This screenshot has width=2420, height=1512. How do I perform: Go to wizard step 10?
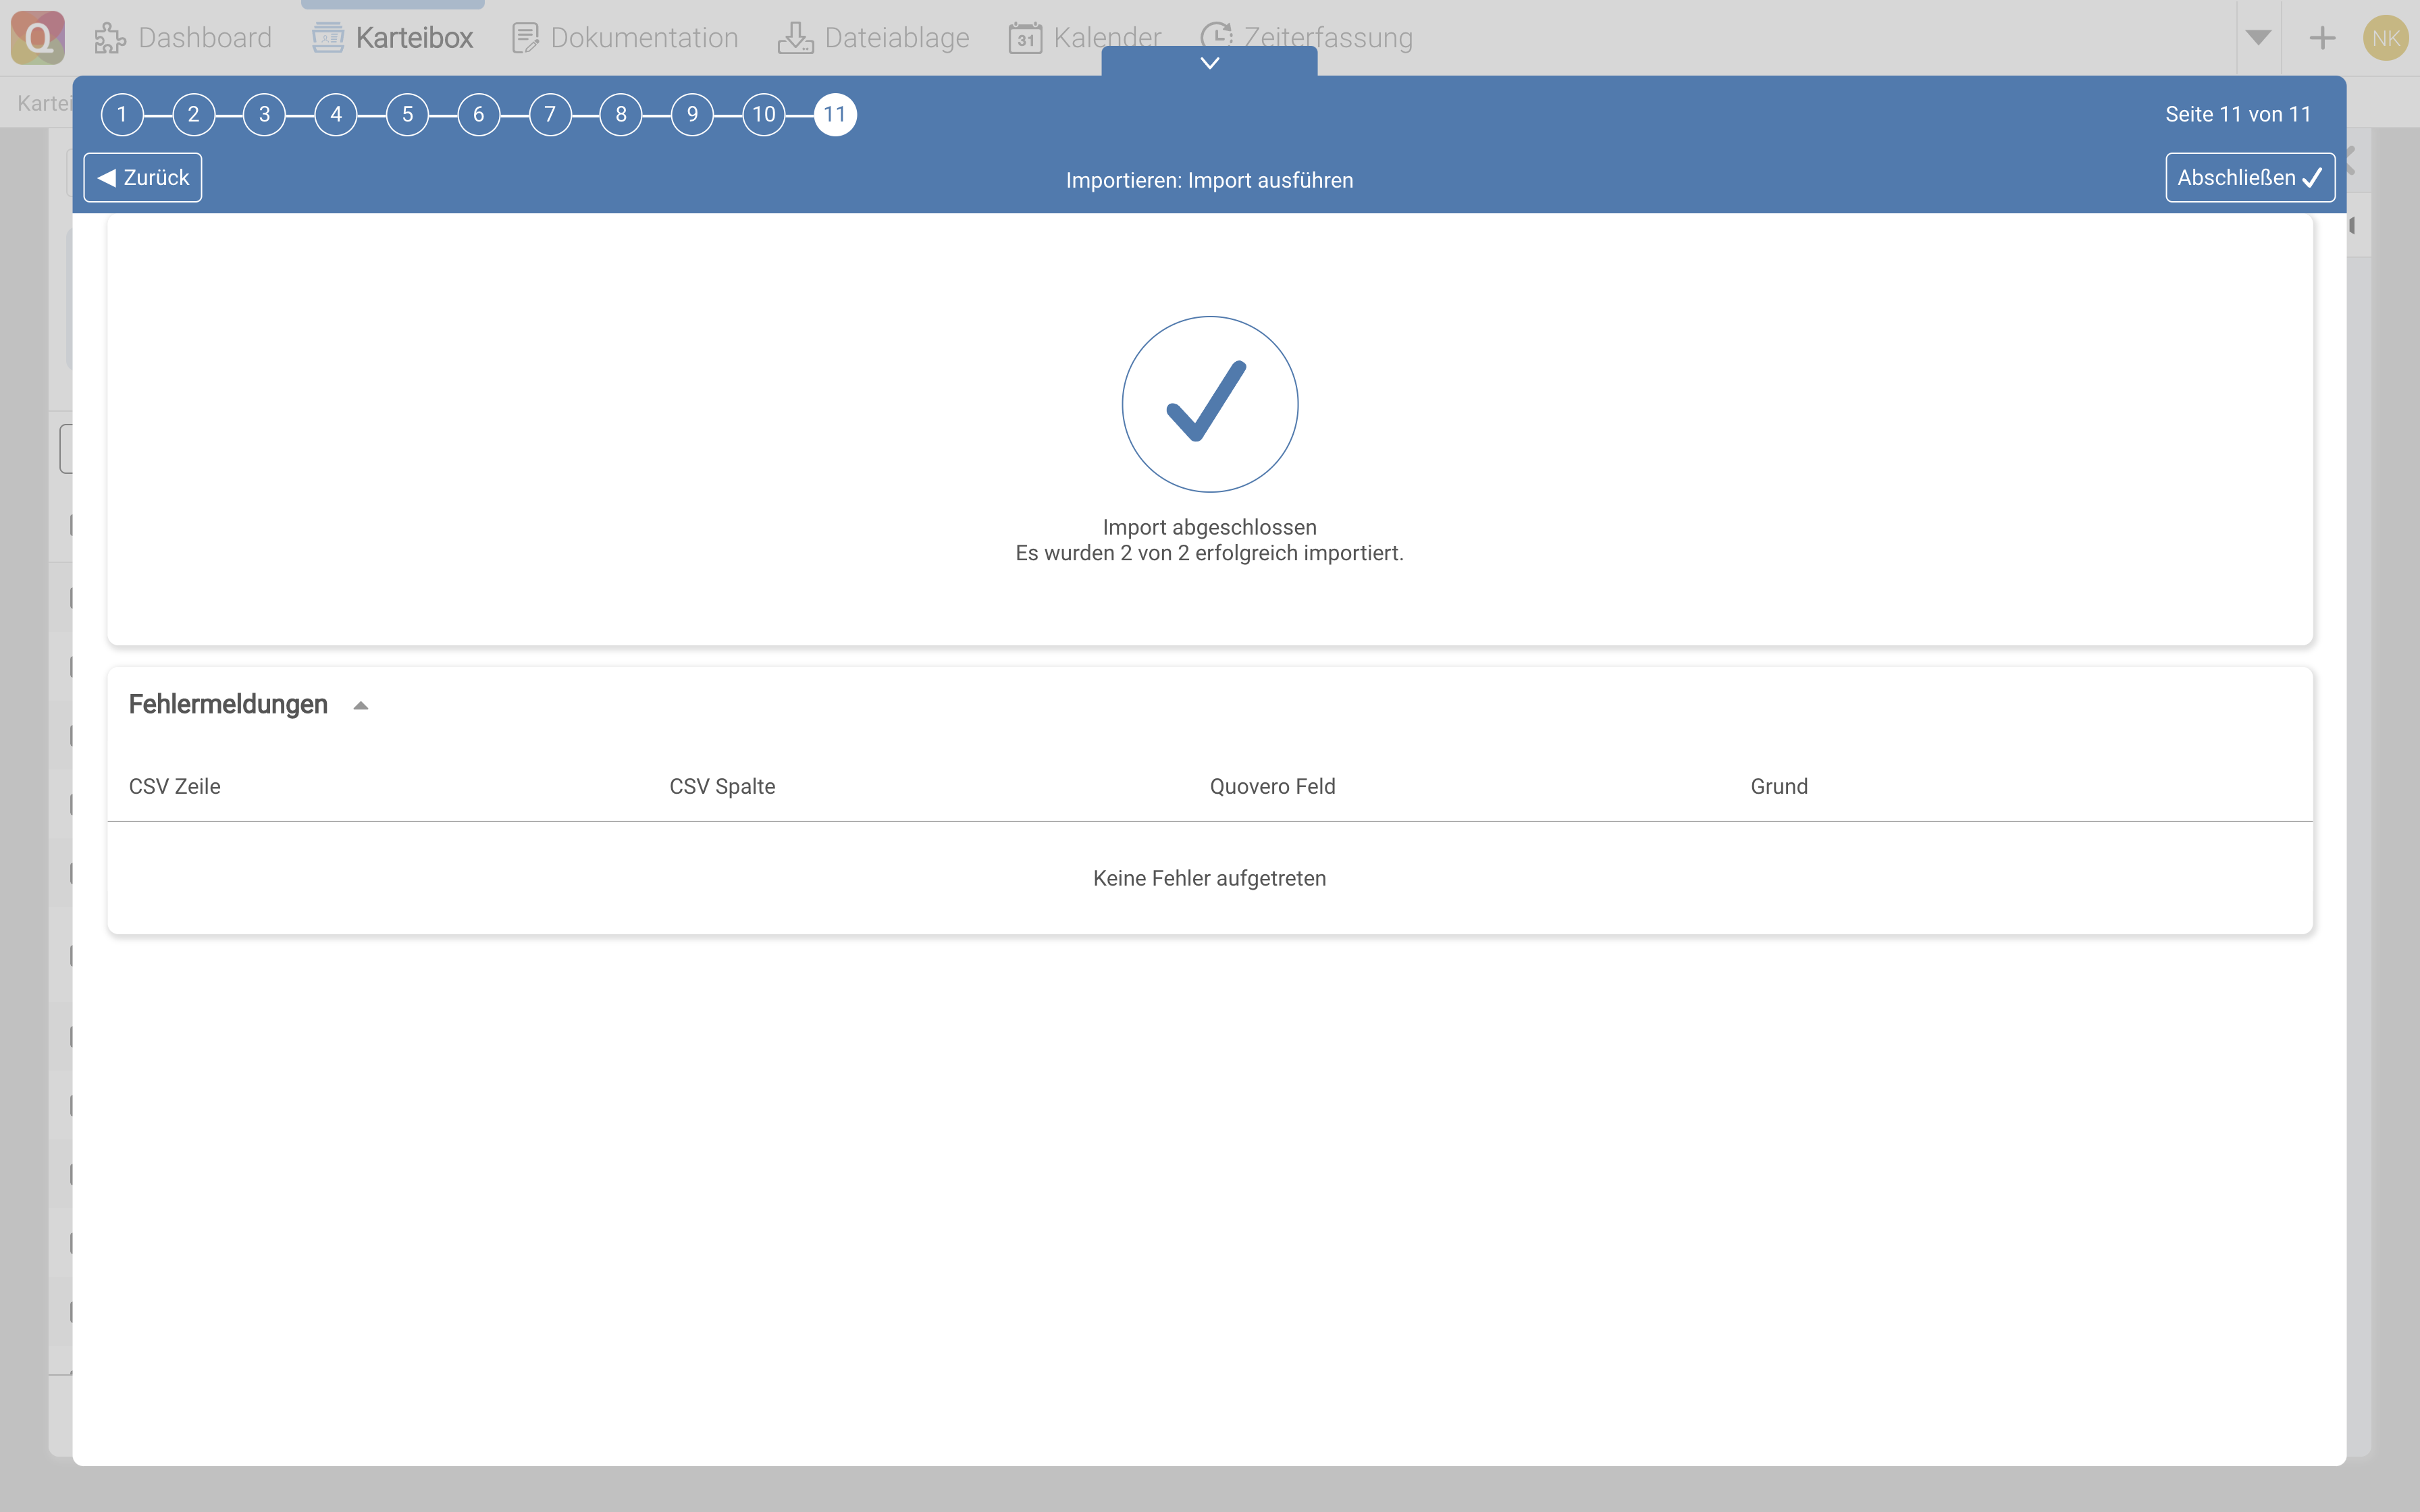764,114
